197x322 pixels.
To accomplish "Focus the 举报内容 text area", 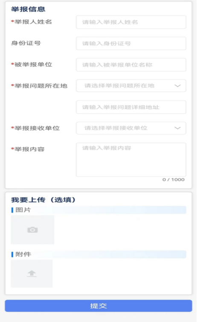I will [x=131, y=160].
